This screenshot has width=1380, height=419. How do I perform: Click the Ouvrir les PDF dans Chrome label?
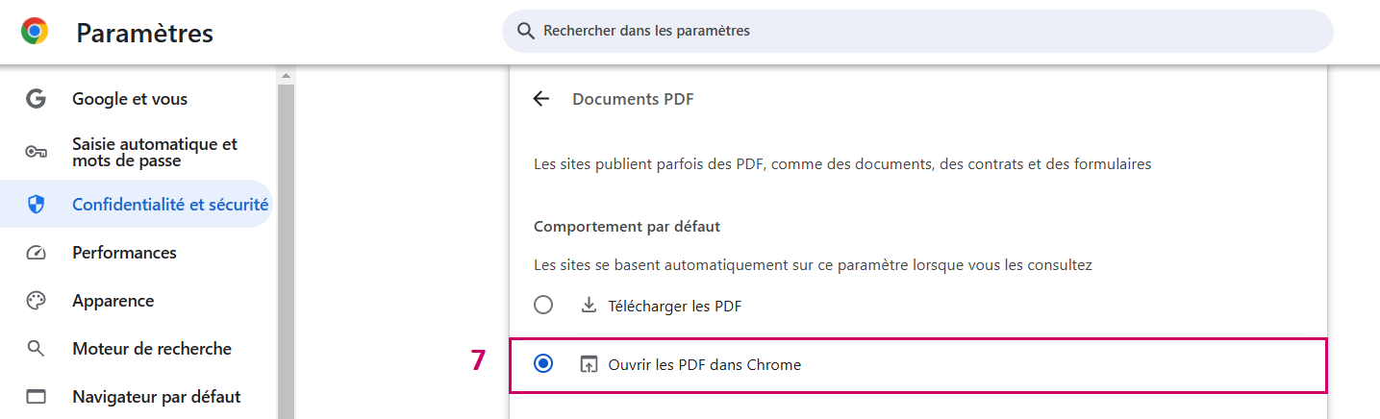pos(704,365)
